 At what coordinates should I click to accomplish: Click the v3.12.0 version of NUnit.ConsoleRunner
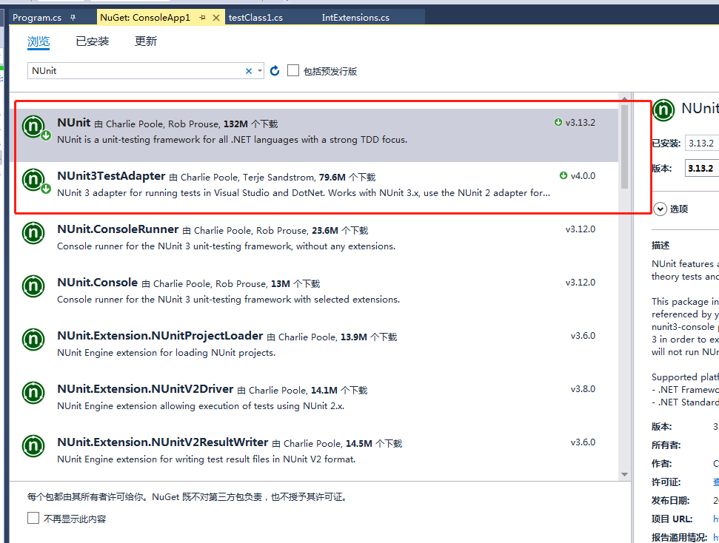coord(581,229)
